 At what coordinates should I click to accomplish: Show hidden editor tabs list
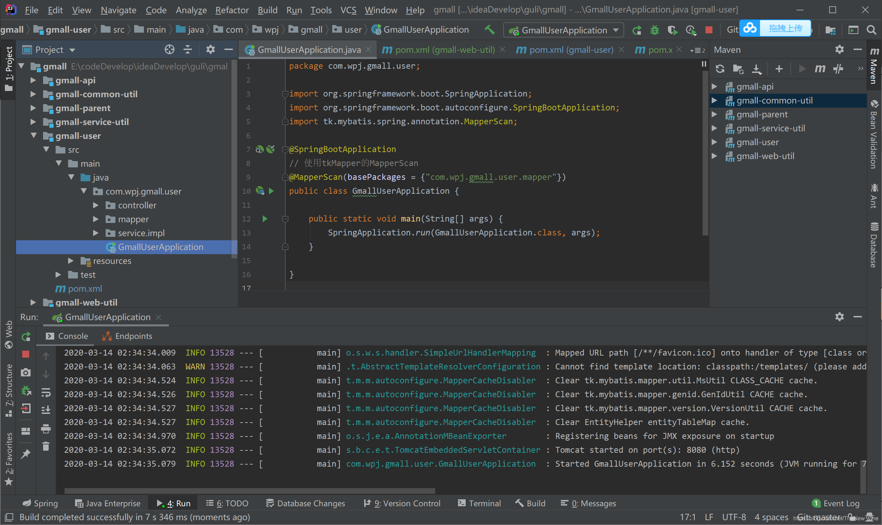point(698,50)
